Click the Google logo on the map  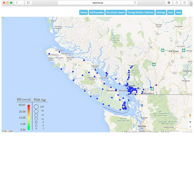pyautogui.click(x=7, y=131)
